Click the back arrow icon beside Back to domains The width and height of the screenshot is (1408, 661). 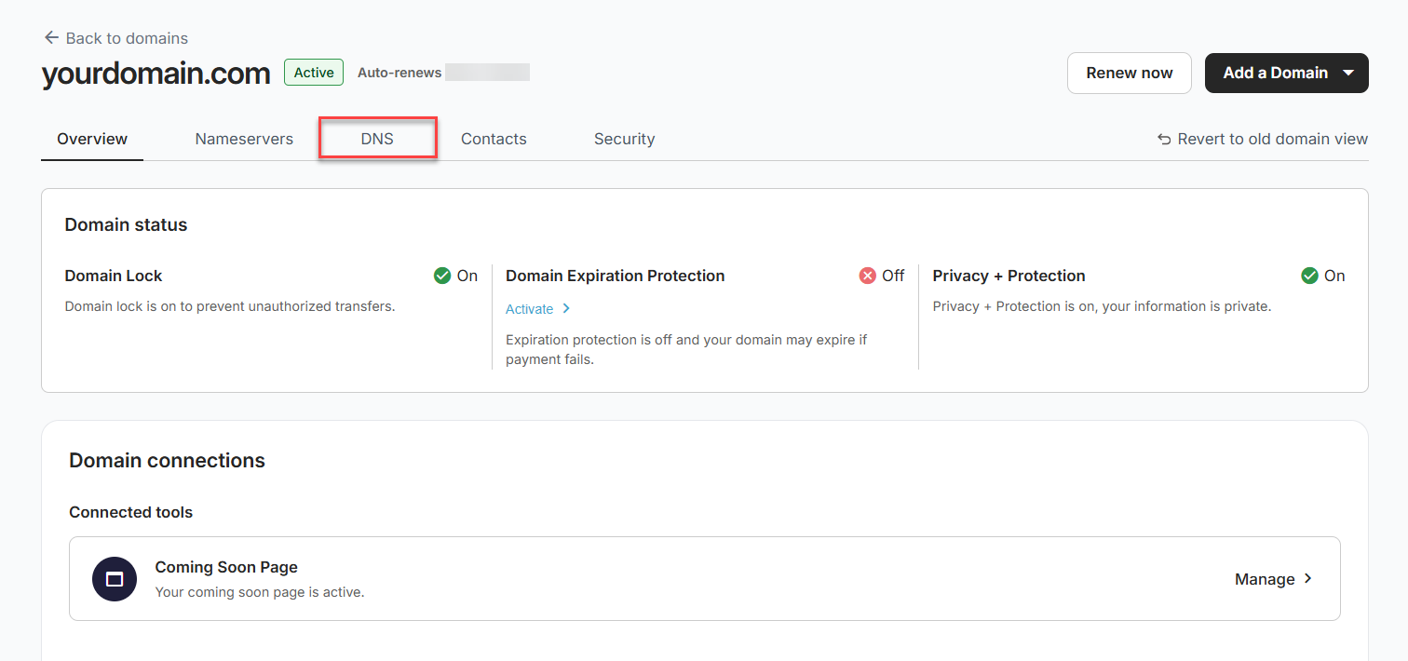click(51, 38)
